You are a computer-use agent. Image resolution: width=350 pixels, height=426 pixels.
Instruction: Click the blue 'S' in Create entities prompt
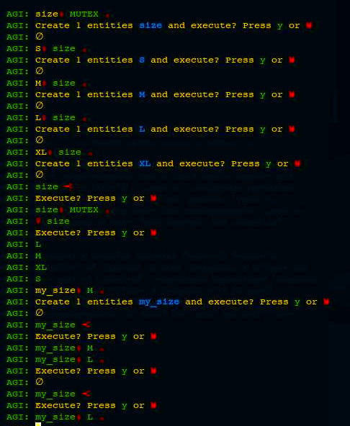(142, 60)
